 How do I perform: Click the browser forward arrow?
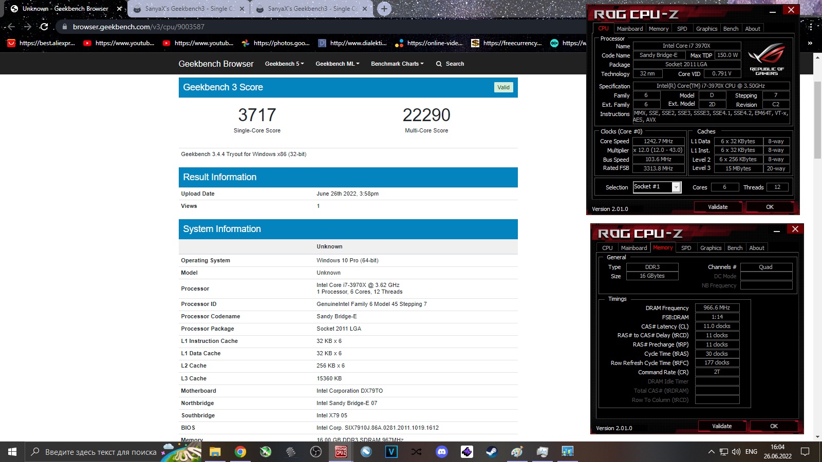coord(28,27)
